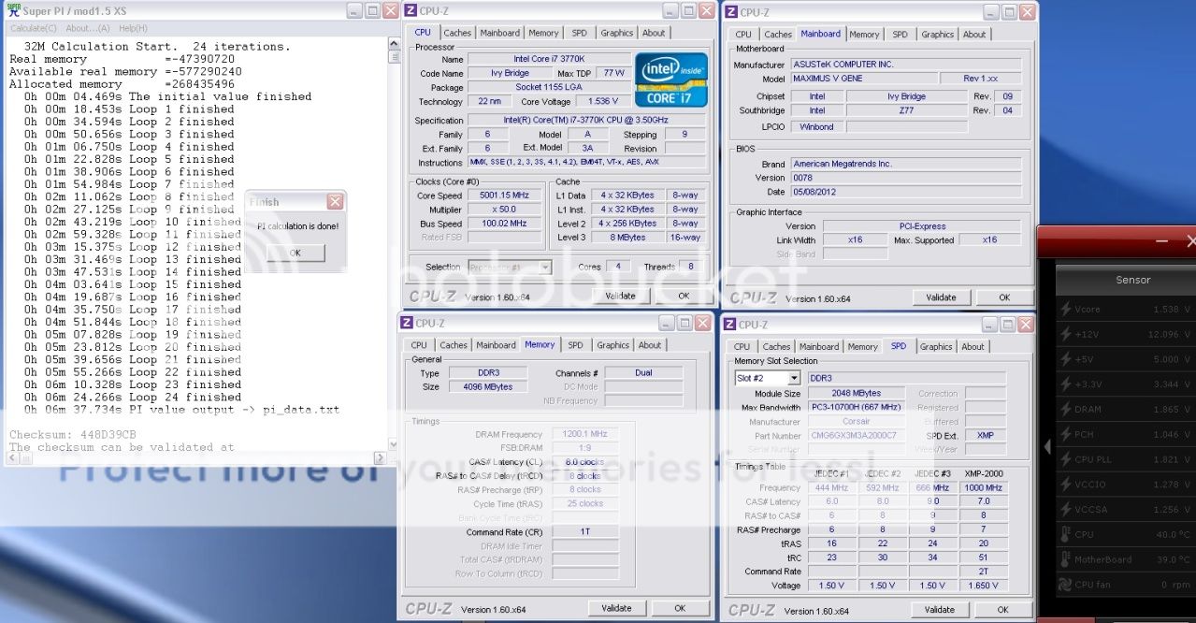This screenshot has height=623, width=1196.
Task: Click the Vcore lightning bolt sensor icon
Action: tap(1065, 309)
